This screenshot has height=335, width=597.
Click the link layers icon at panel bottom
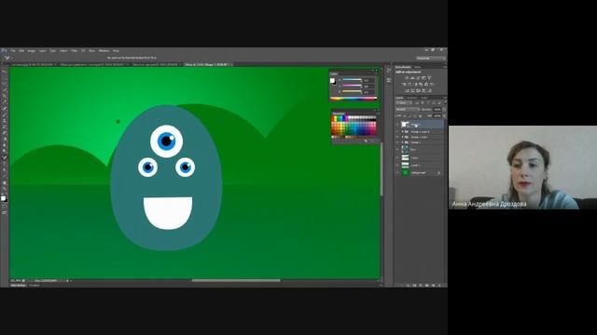[x=409, y=285]
